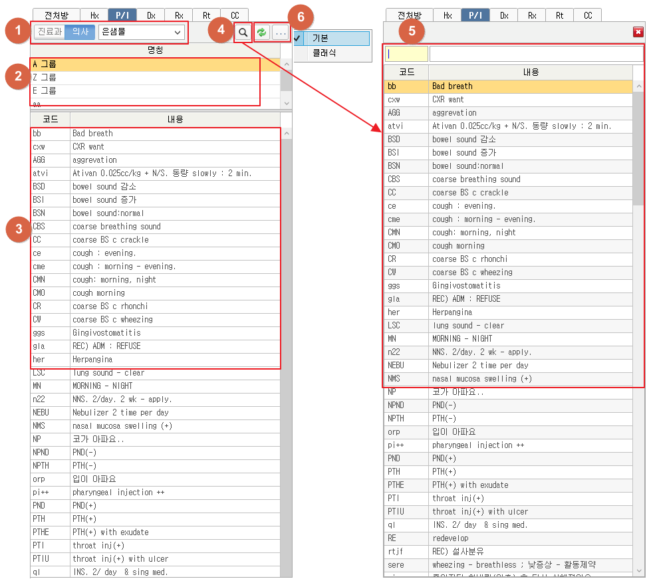Toggle to 의사 mode
The width and height of the screenshot is (649, 579).
[80, 32]
